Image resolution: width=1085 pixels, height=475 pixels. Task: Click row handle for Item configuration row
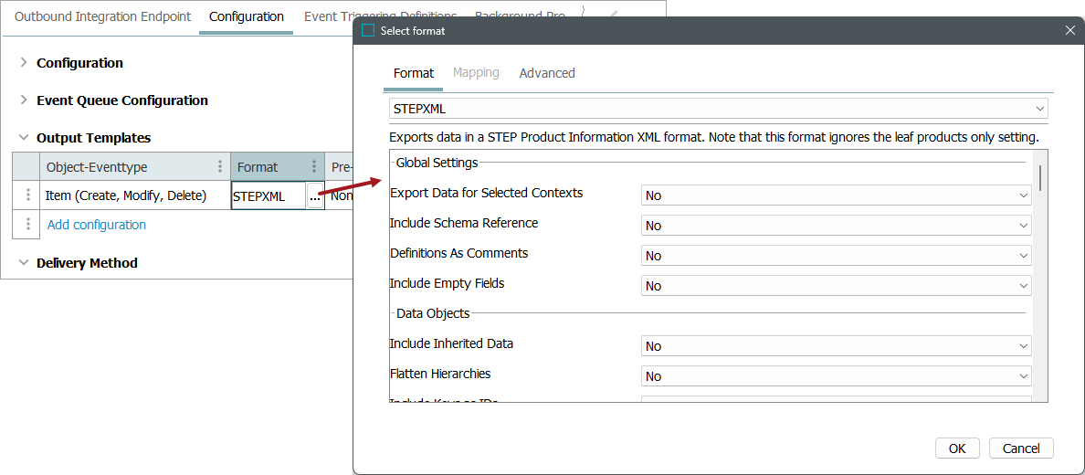[x=27, y=195]
